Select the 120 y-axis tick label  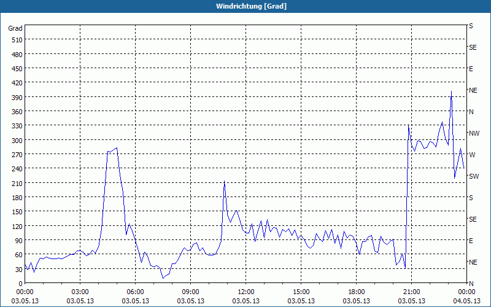click(x=17, y=226)
